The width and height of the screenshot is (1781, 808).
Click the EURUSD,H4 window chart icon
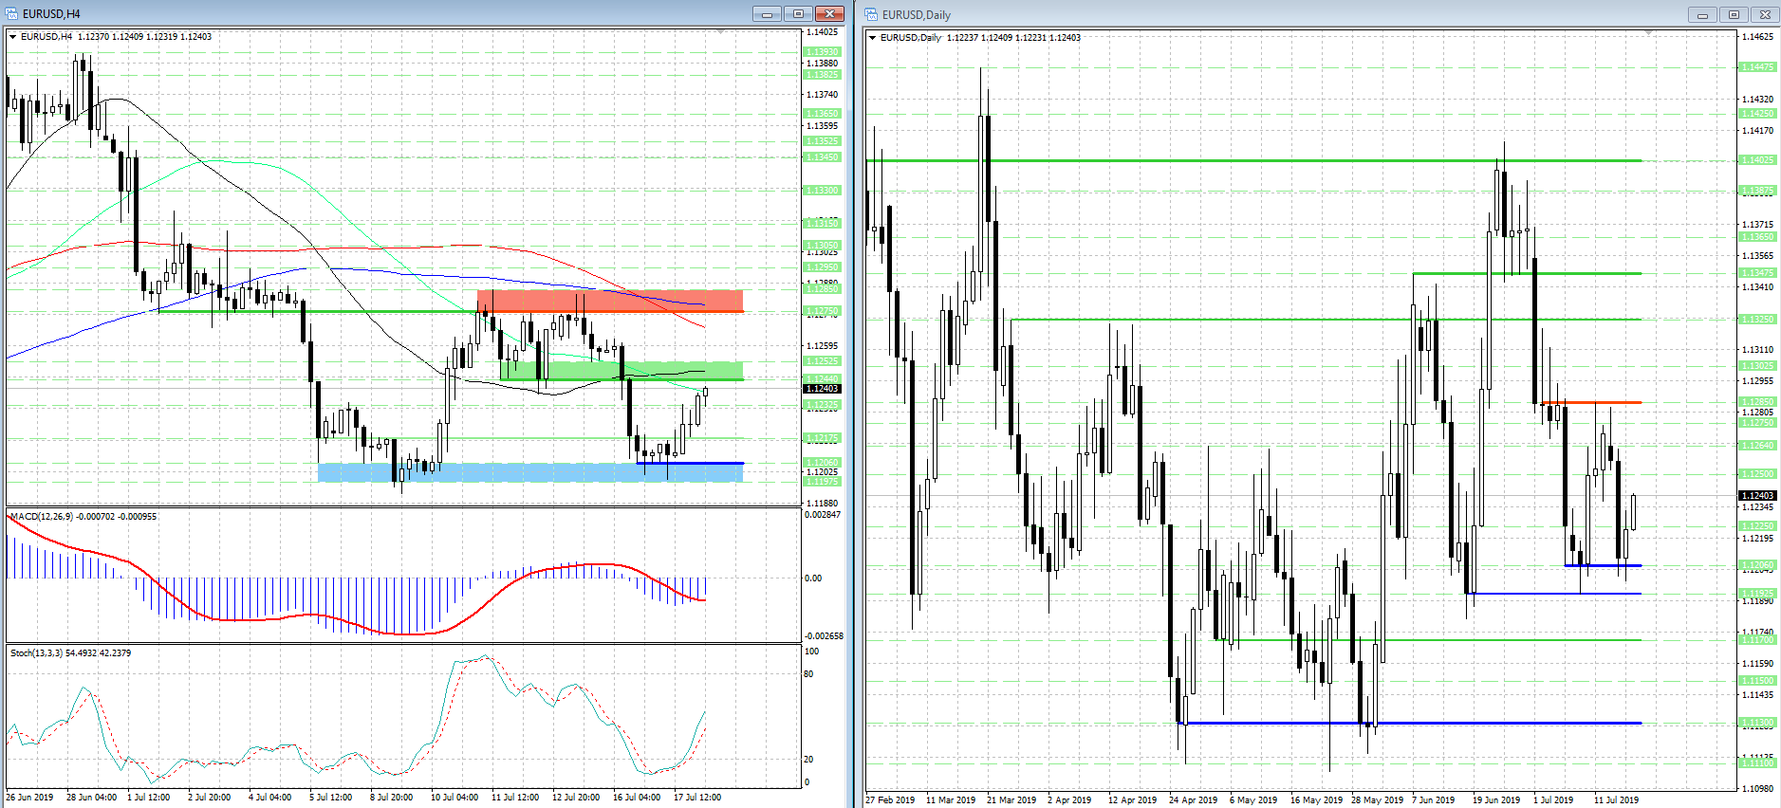pyautogui.click(x=11, y=13)
